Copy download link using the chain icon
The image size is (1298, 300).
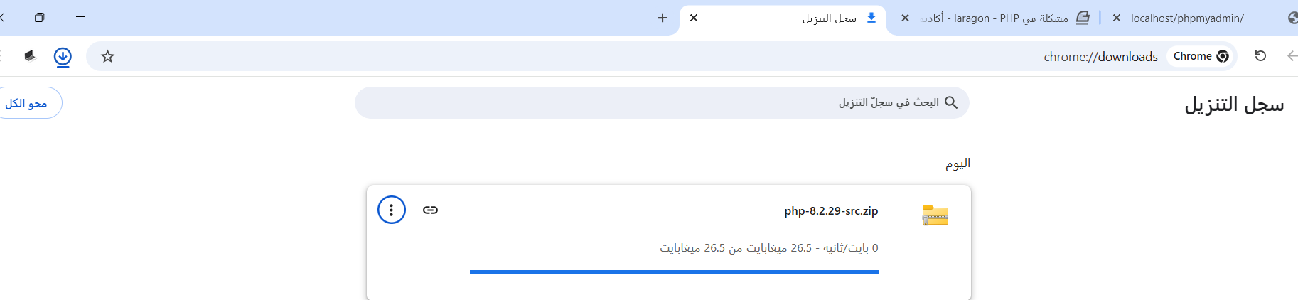[x=430, y=210]
